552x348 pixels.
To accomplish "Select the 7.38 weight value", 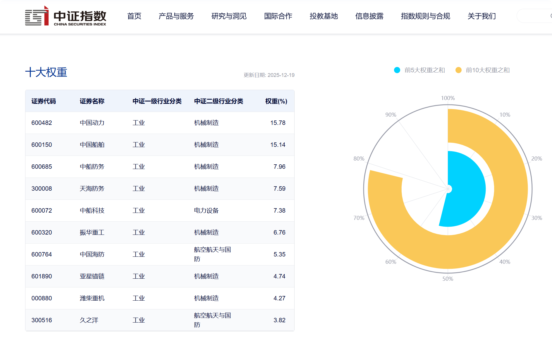I will click(x=280, y=211).
